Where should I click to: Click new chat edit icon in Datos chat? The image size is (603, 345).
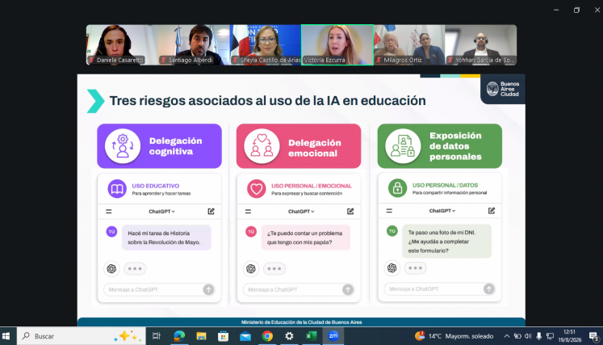pyautogui.click(x=492, y=211)
